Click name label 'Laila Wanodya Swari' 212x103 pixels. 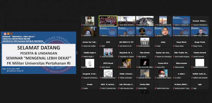coord(127,88)
